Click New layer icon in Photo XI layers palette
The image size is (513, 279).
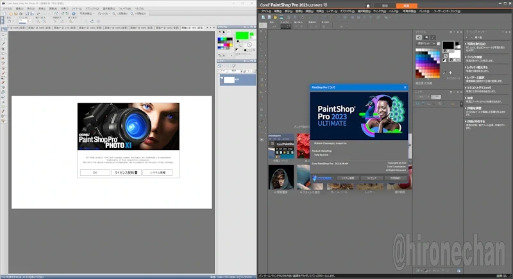pyautogui.click(x=219, y=66)
